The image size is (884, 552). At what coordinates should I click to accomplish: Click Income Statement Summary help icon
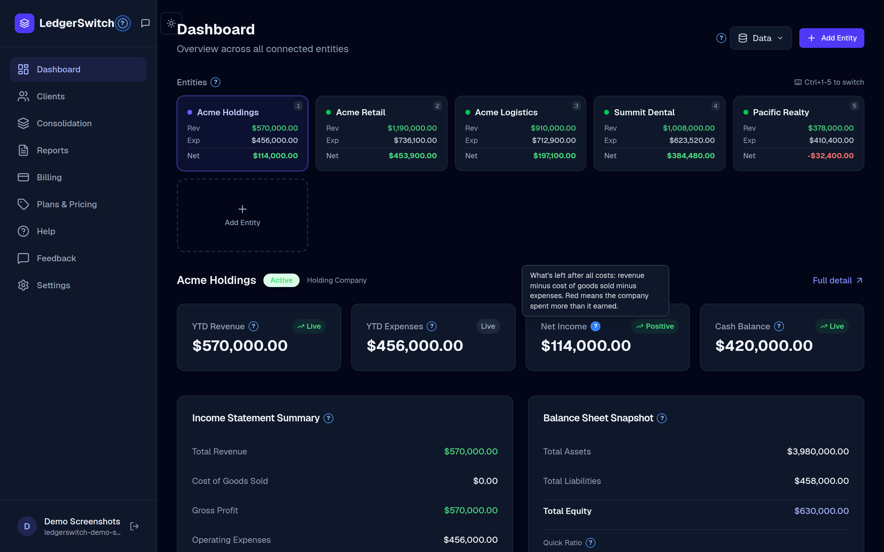(x=328, y=418)
